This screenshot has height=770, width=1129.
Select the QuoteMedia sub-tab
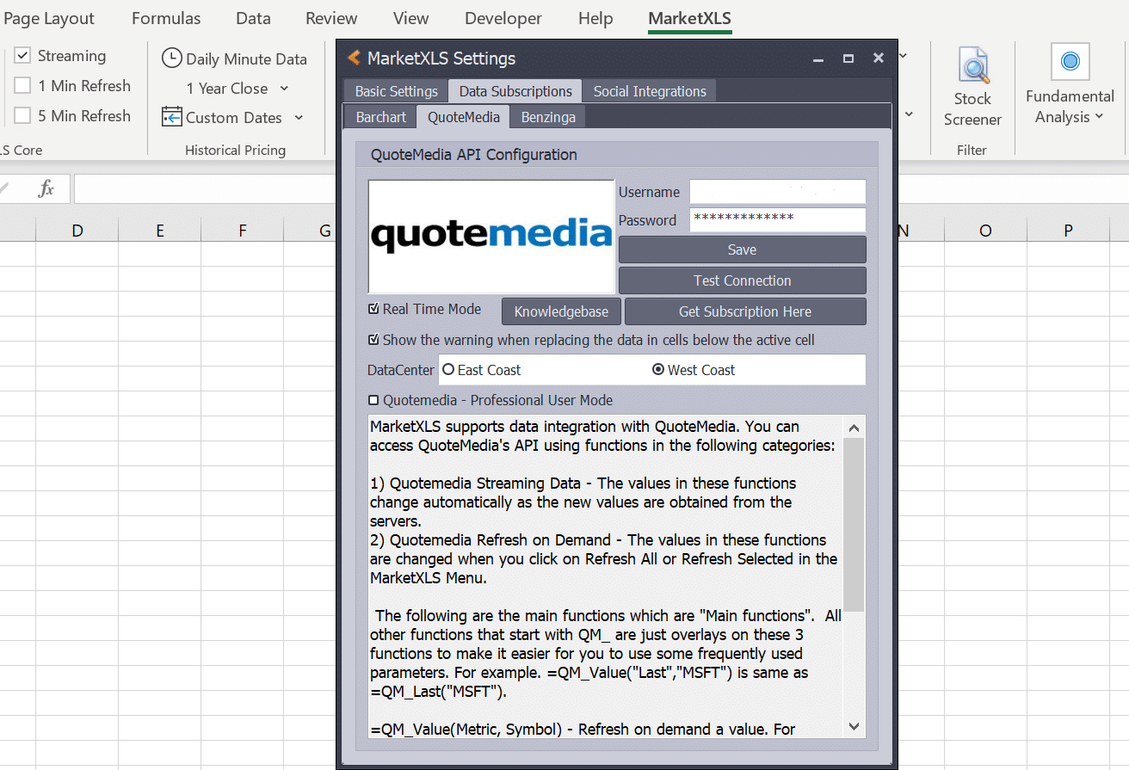[464, 117]
